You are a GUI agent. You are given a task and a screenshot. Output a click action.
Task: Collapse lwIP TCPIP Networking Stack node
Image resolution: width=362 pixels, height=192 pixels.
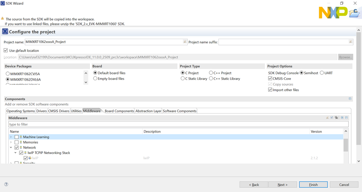click(16, 153)
